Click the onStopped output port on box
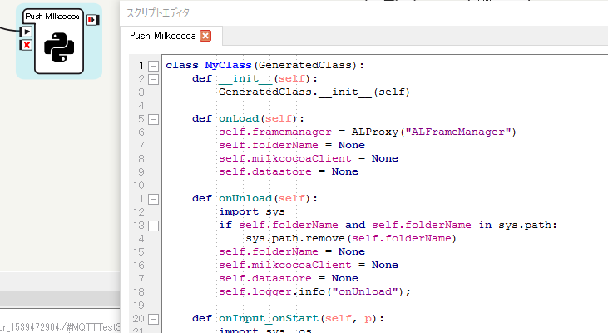This screenshot has height=333, width=608. [x=92, y=20]
